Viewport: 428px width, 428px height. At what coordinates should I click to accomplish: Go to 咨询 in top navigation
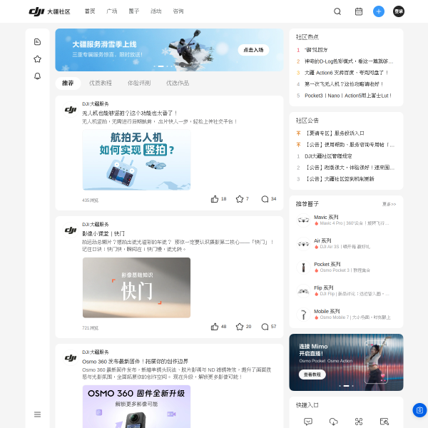[x=178, y=11]
